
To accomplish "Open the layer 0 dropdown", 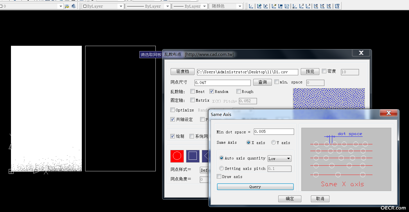I will click(60, 6).
